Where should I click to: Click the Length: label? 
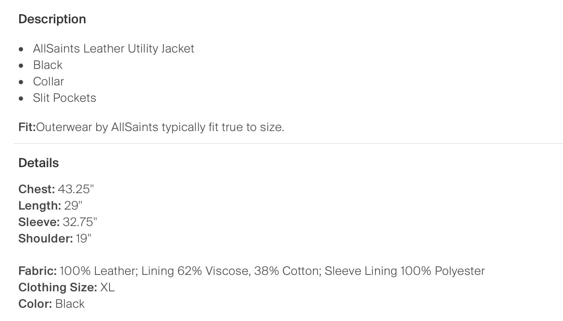[40, 205]
